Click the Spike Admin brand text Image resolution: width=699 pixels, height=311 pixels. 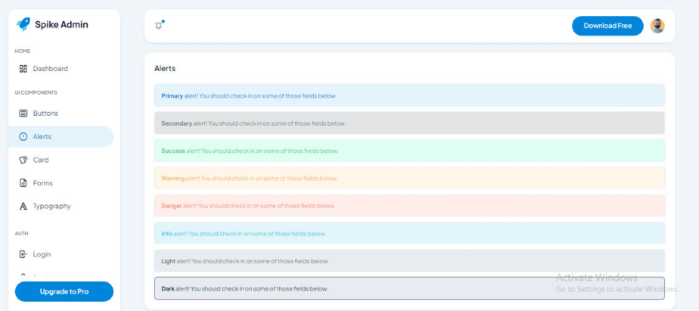pos(62,24)
